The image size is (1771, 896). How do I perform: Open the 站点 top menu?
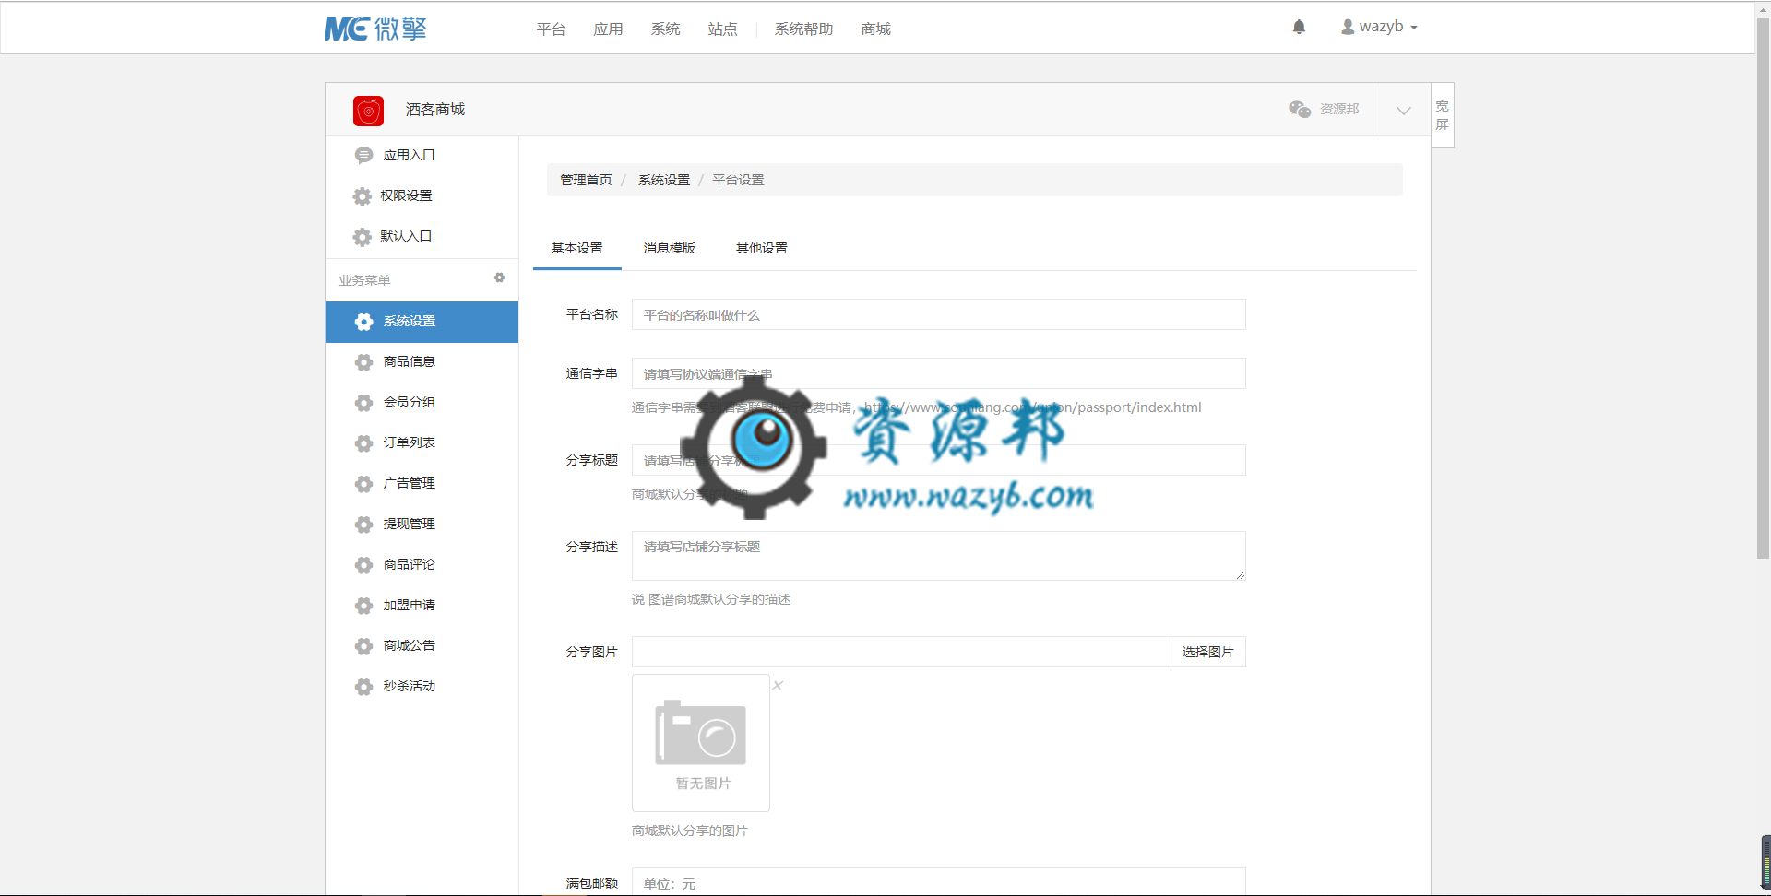click(722, 29)
